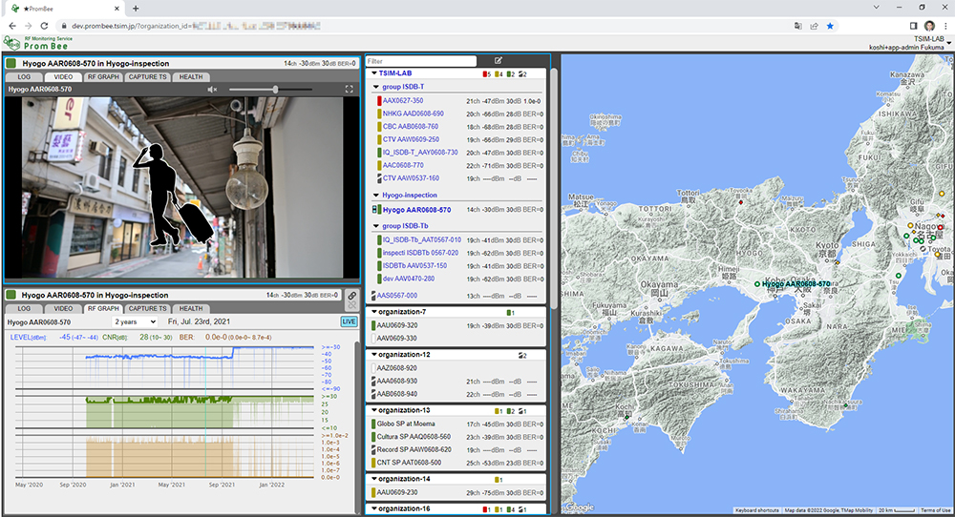Reload the browser page

click(x=44, y=26)
